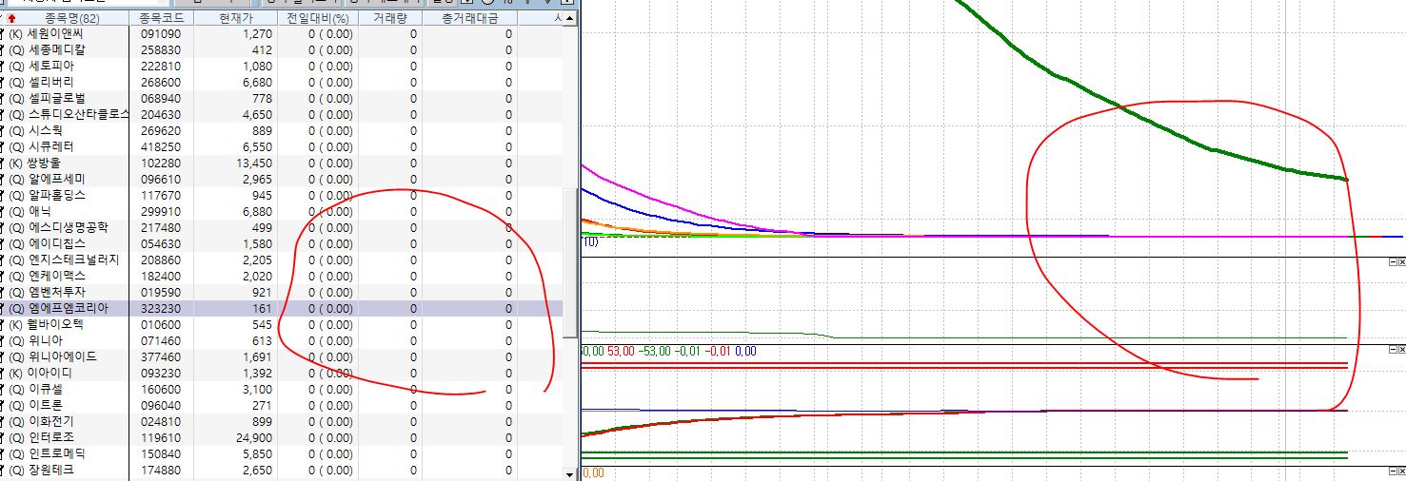Close the bottom indicator sub-chart panel

click(1401, 472)
